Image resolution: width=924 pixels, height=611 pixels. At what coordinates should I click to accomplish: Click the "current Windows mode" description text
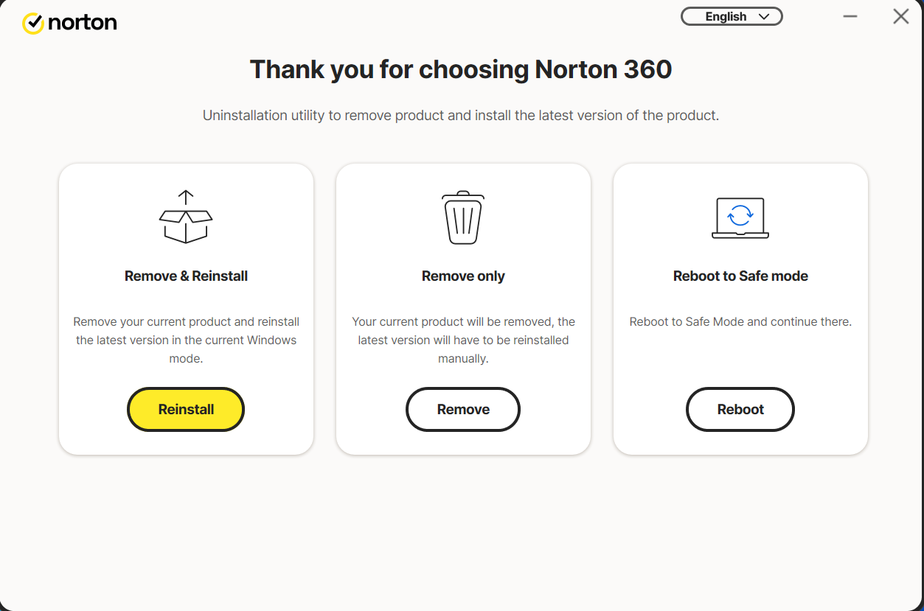(x=186, y=341)
